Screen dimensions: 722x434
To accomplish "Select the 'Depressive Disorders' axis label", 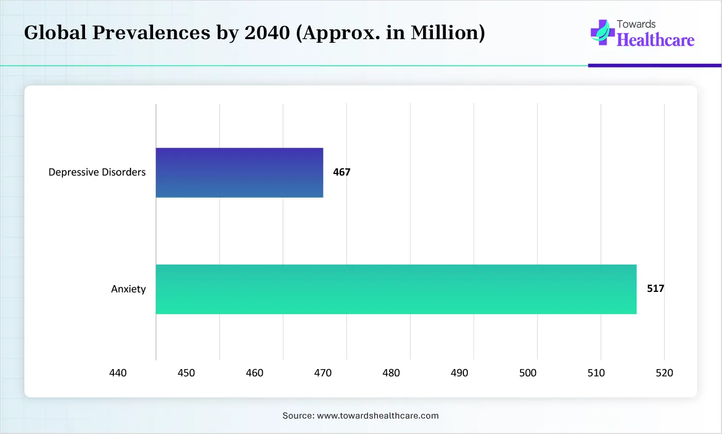I will click(x=97, y=172).
